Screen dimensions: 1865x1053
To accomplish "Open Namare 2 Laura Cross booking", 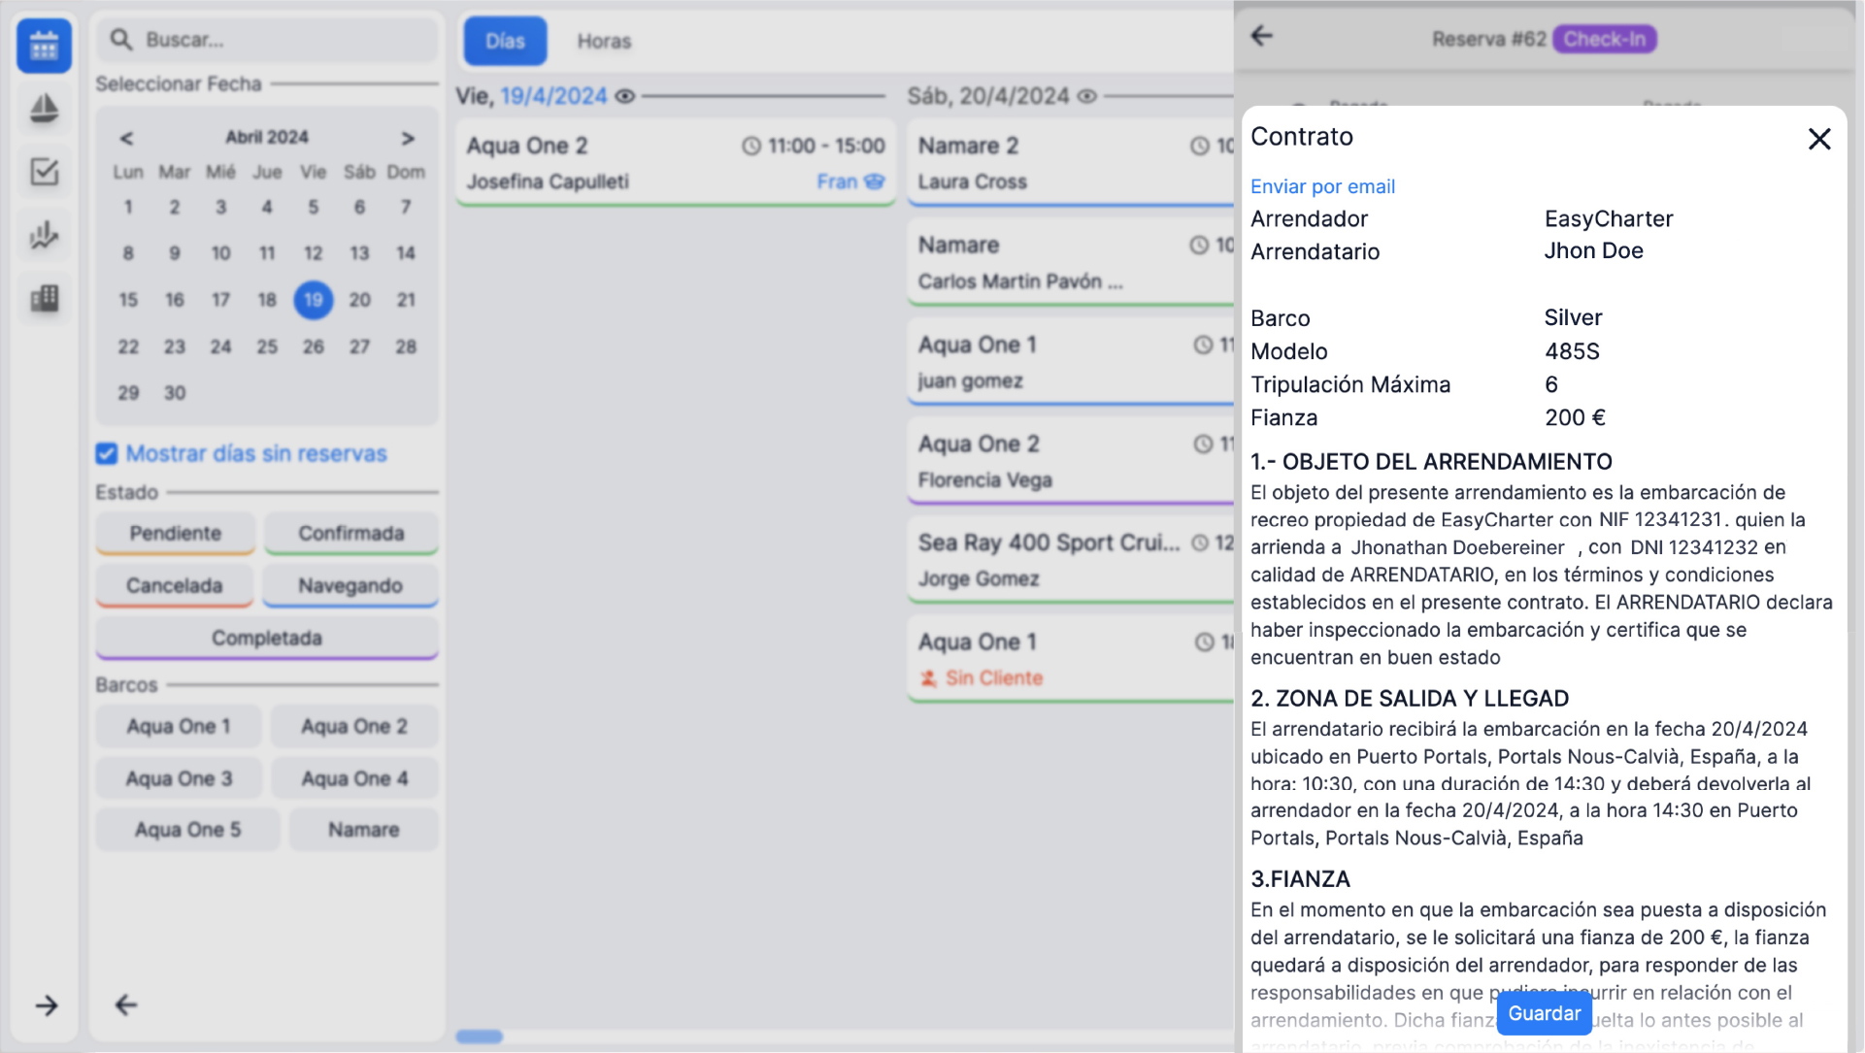I will click(x=1071, y=163).
